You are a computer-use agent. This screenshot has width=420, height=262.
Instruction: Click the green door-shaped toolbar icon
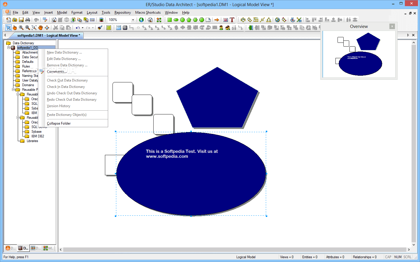pos(251,28)
